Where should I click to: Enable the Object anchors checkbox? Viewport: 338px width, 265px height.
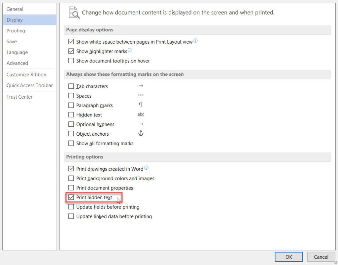click(71, 134)
